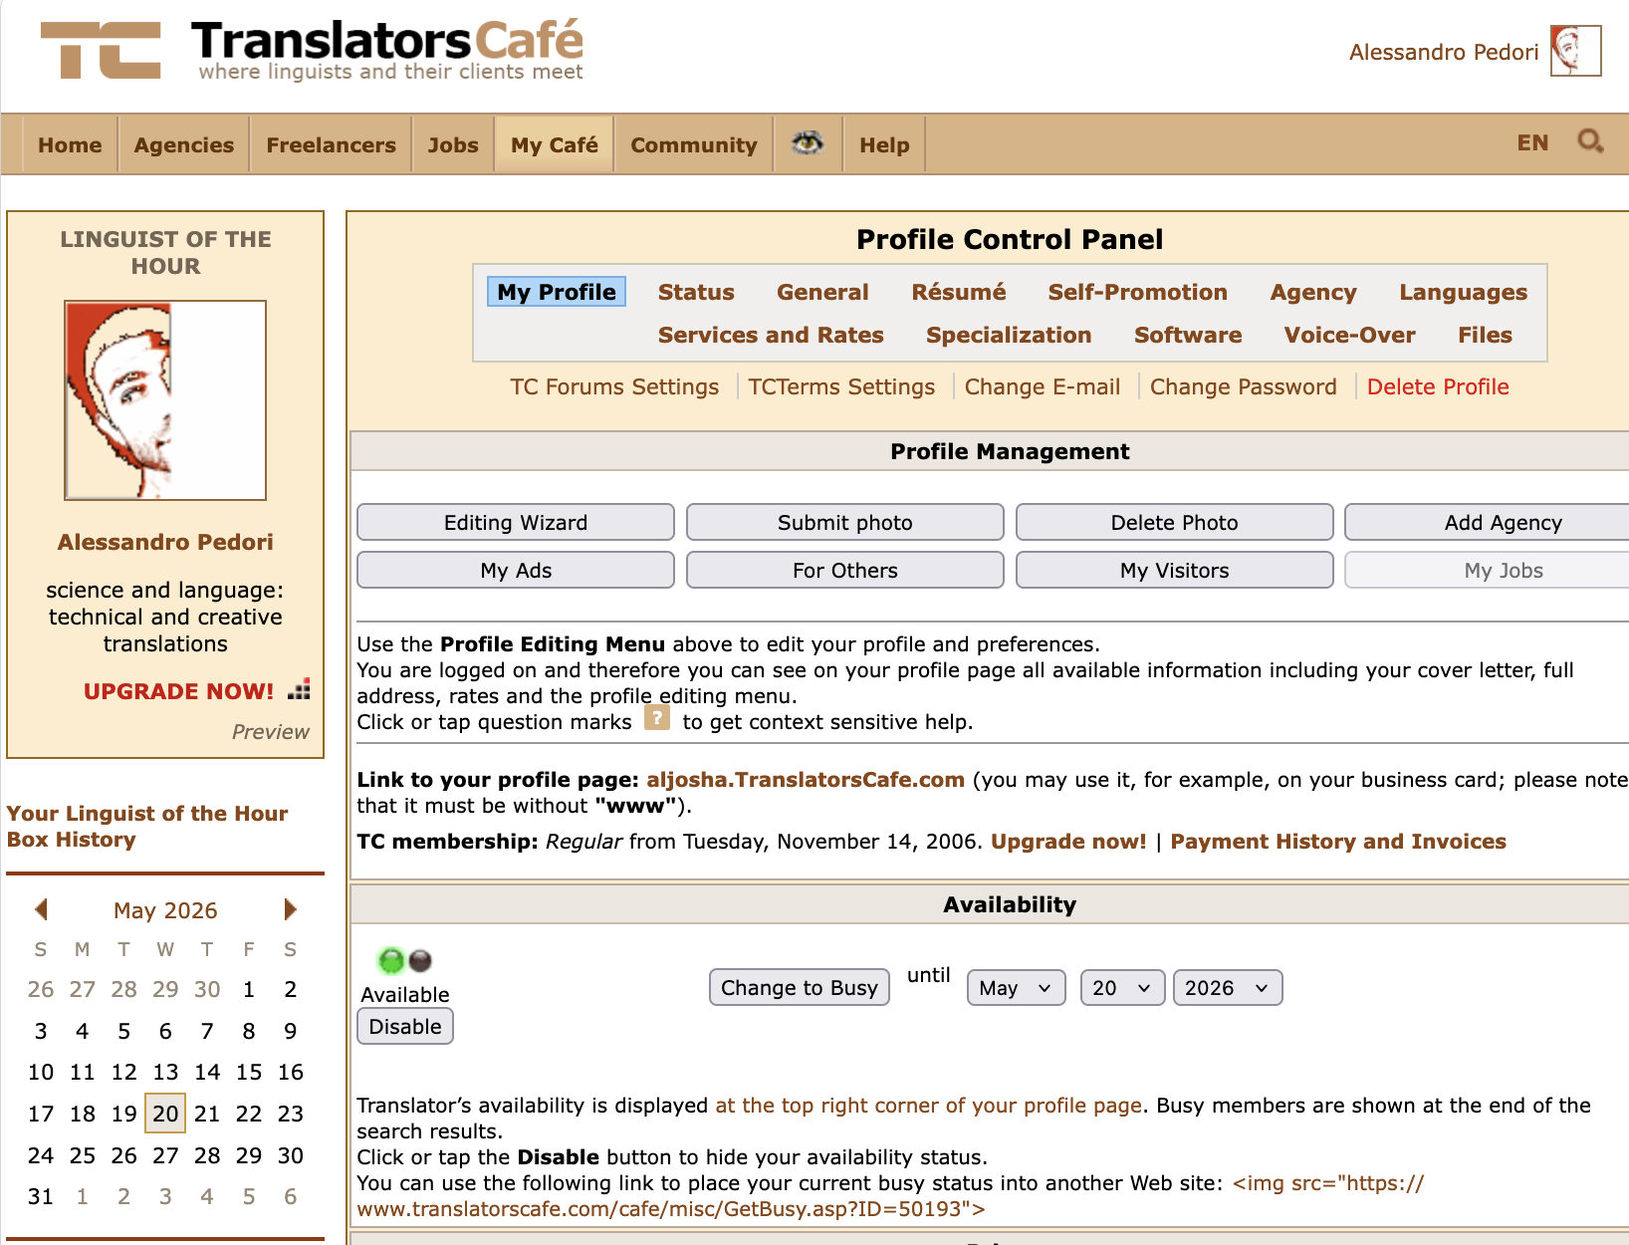The width and height of the screenshot is (1629, 1245).
Task: Go to next month in calendar
Action: point(290,909)
